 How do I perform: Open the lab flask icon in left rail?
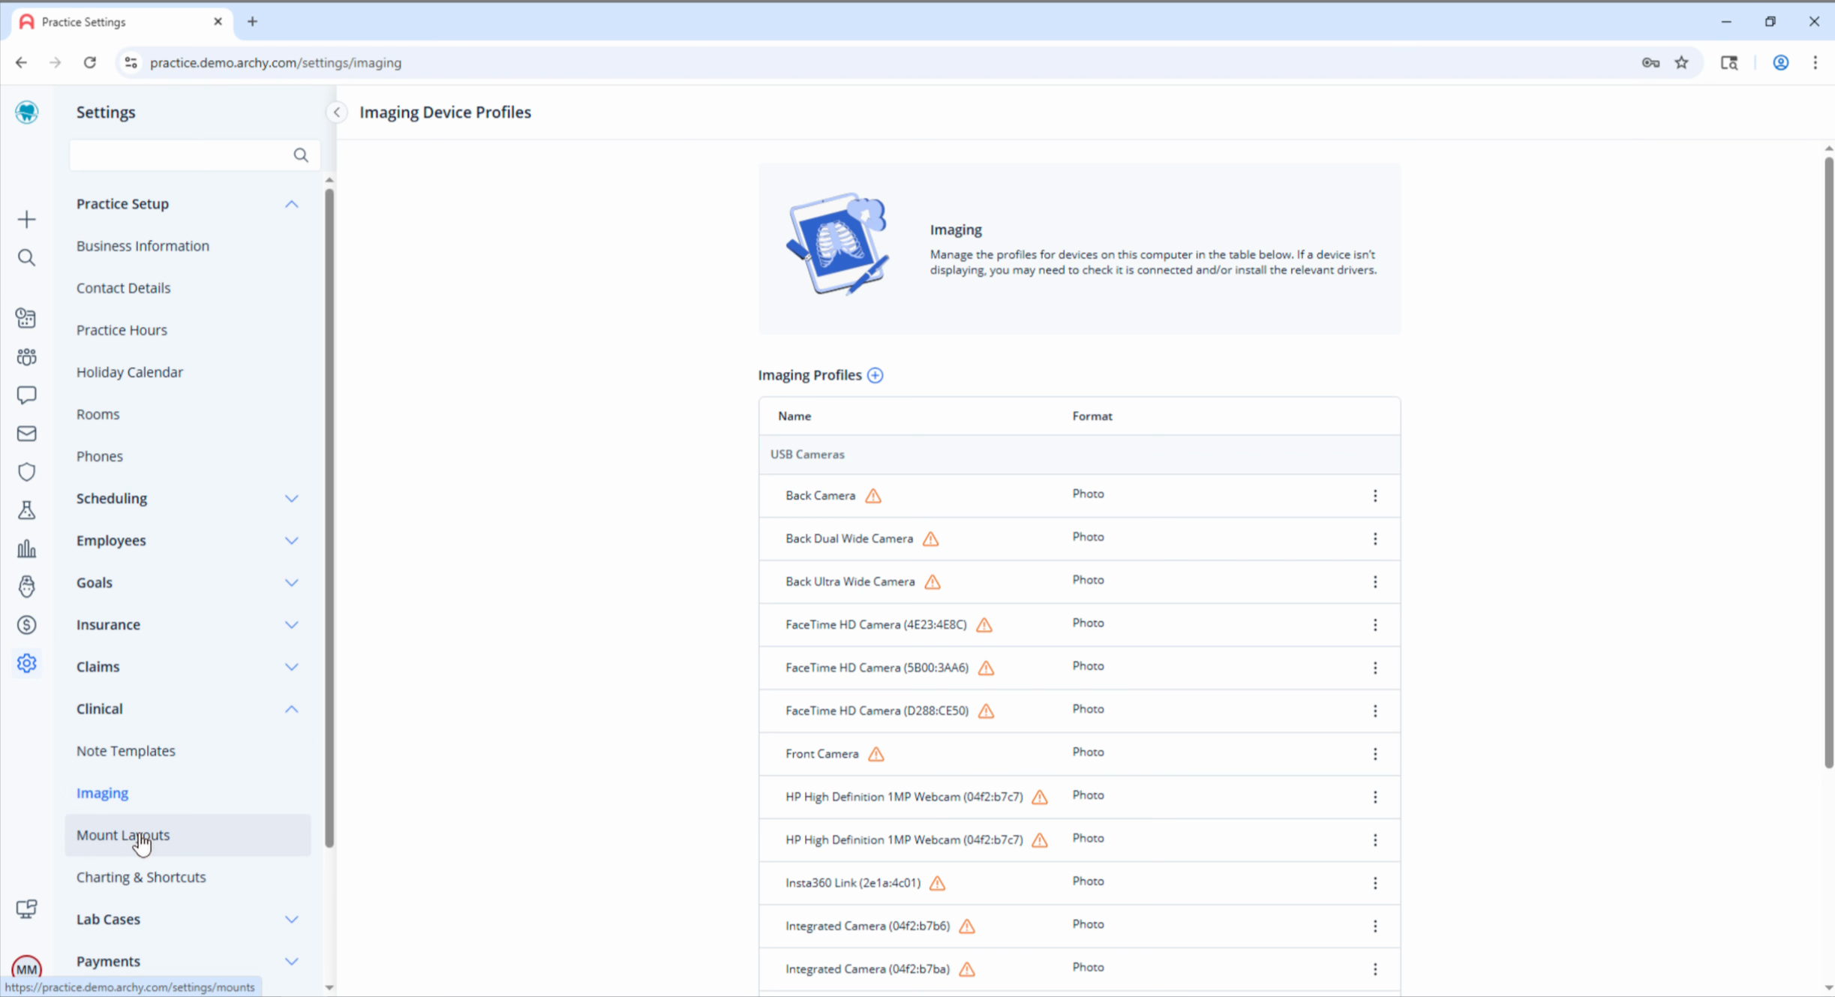[27, 510]
